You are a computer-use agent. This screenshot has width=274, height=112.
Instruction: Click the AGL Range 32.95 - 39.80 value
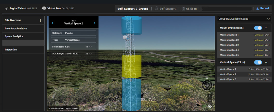(x=72, y=53)
